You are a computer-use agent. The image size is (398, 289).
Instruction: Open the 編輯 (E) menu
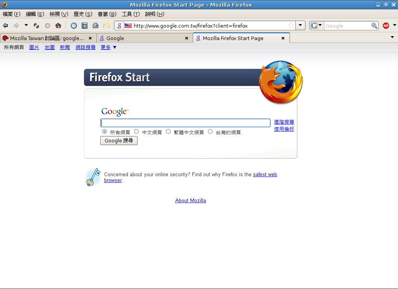[35, 14]
